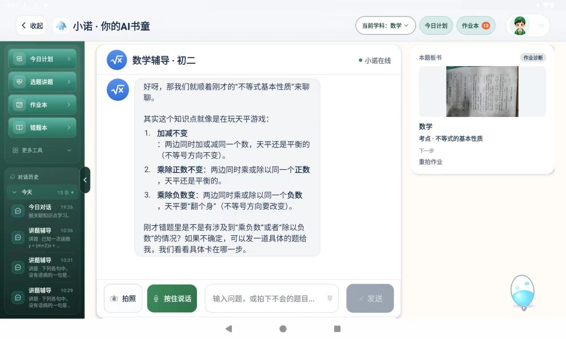Focus the 输入问题 text input field
The image size is (566, 339).
pyautogui.click(x=272, y=298)
